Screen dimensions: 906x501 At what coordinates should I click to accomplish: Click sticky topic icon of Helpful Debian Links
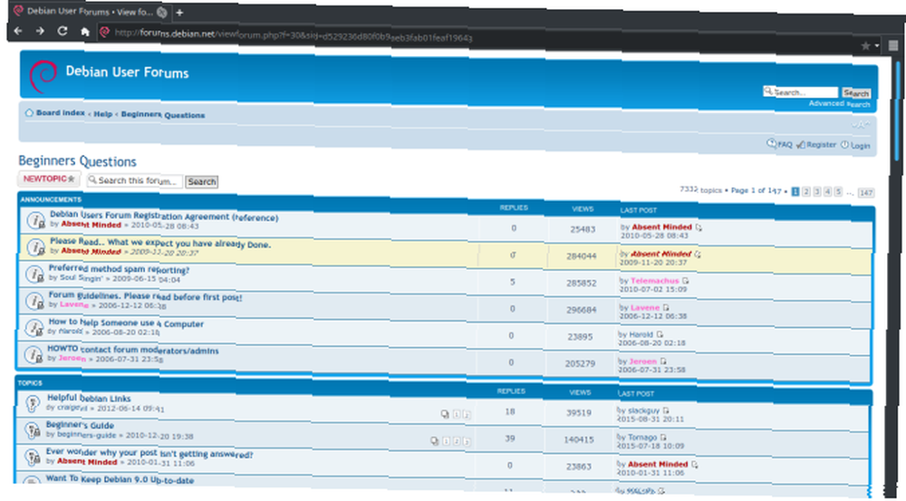[33, 403]
